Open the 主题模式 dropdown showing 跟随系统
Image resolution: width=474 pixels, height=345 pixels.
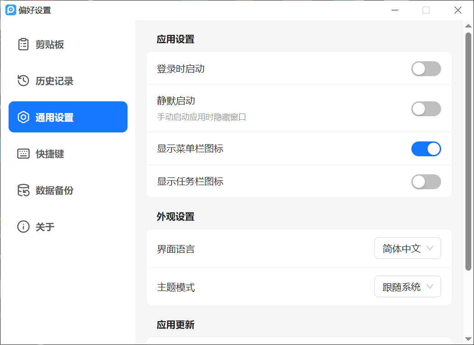pyautogui.click(x=407, y=286)
